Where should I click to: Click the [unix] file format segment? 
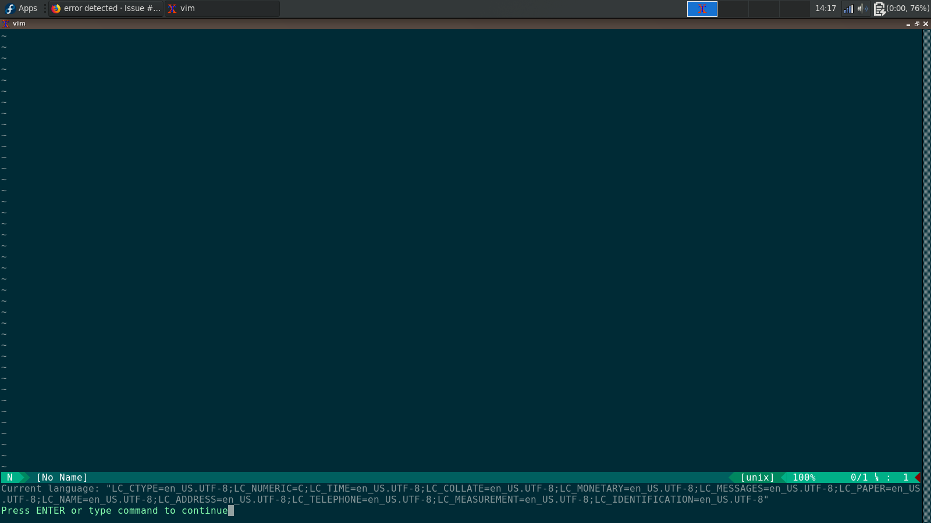tap(757, 477)
